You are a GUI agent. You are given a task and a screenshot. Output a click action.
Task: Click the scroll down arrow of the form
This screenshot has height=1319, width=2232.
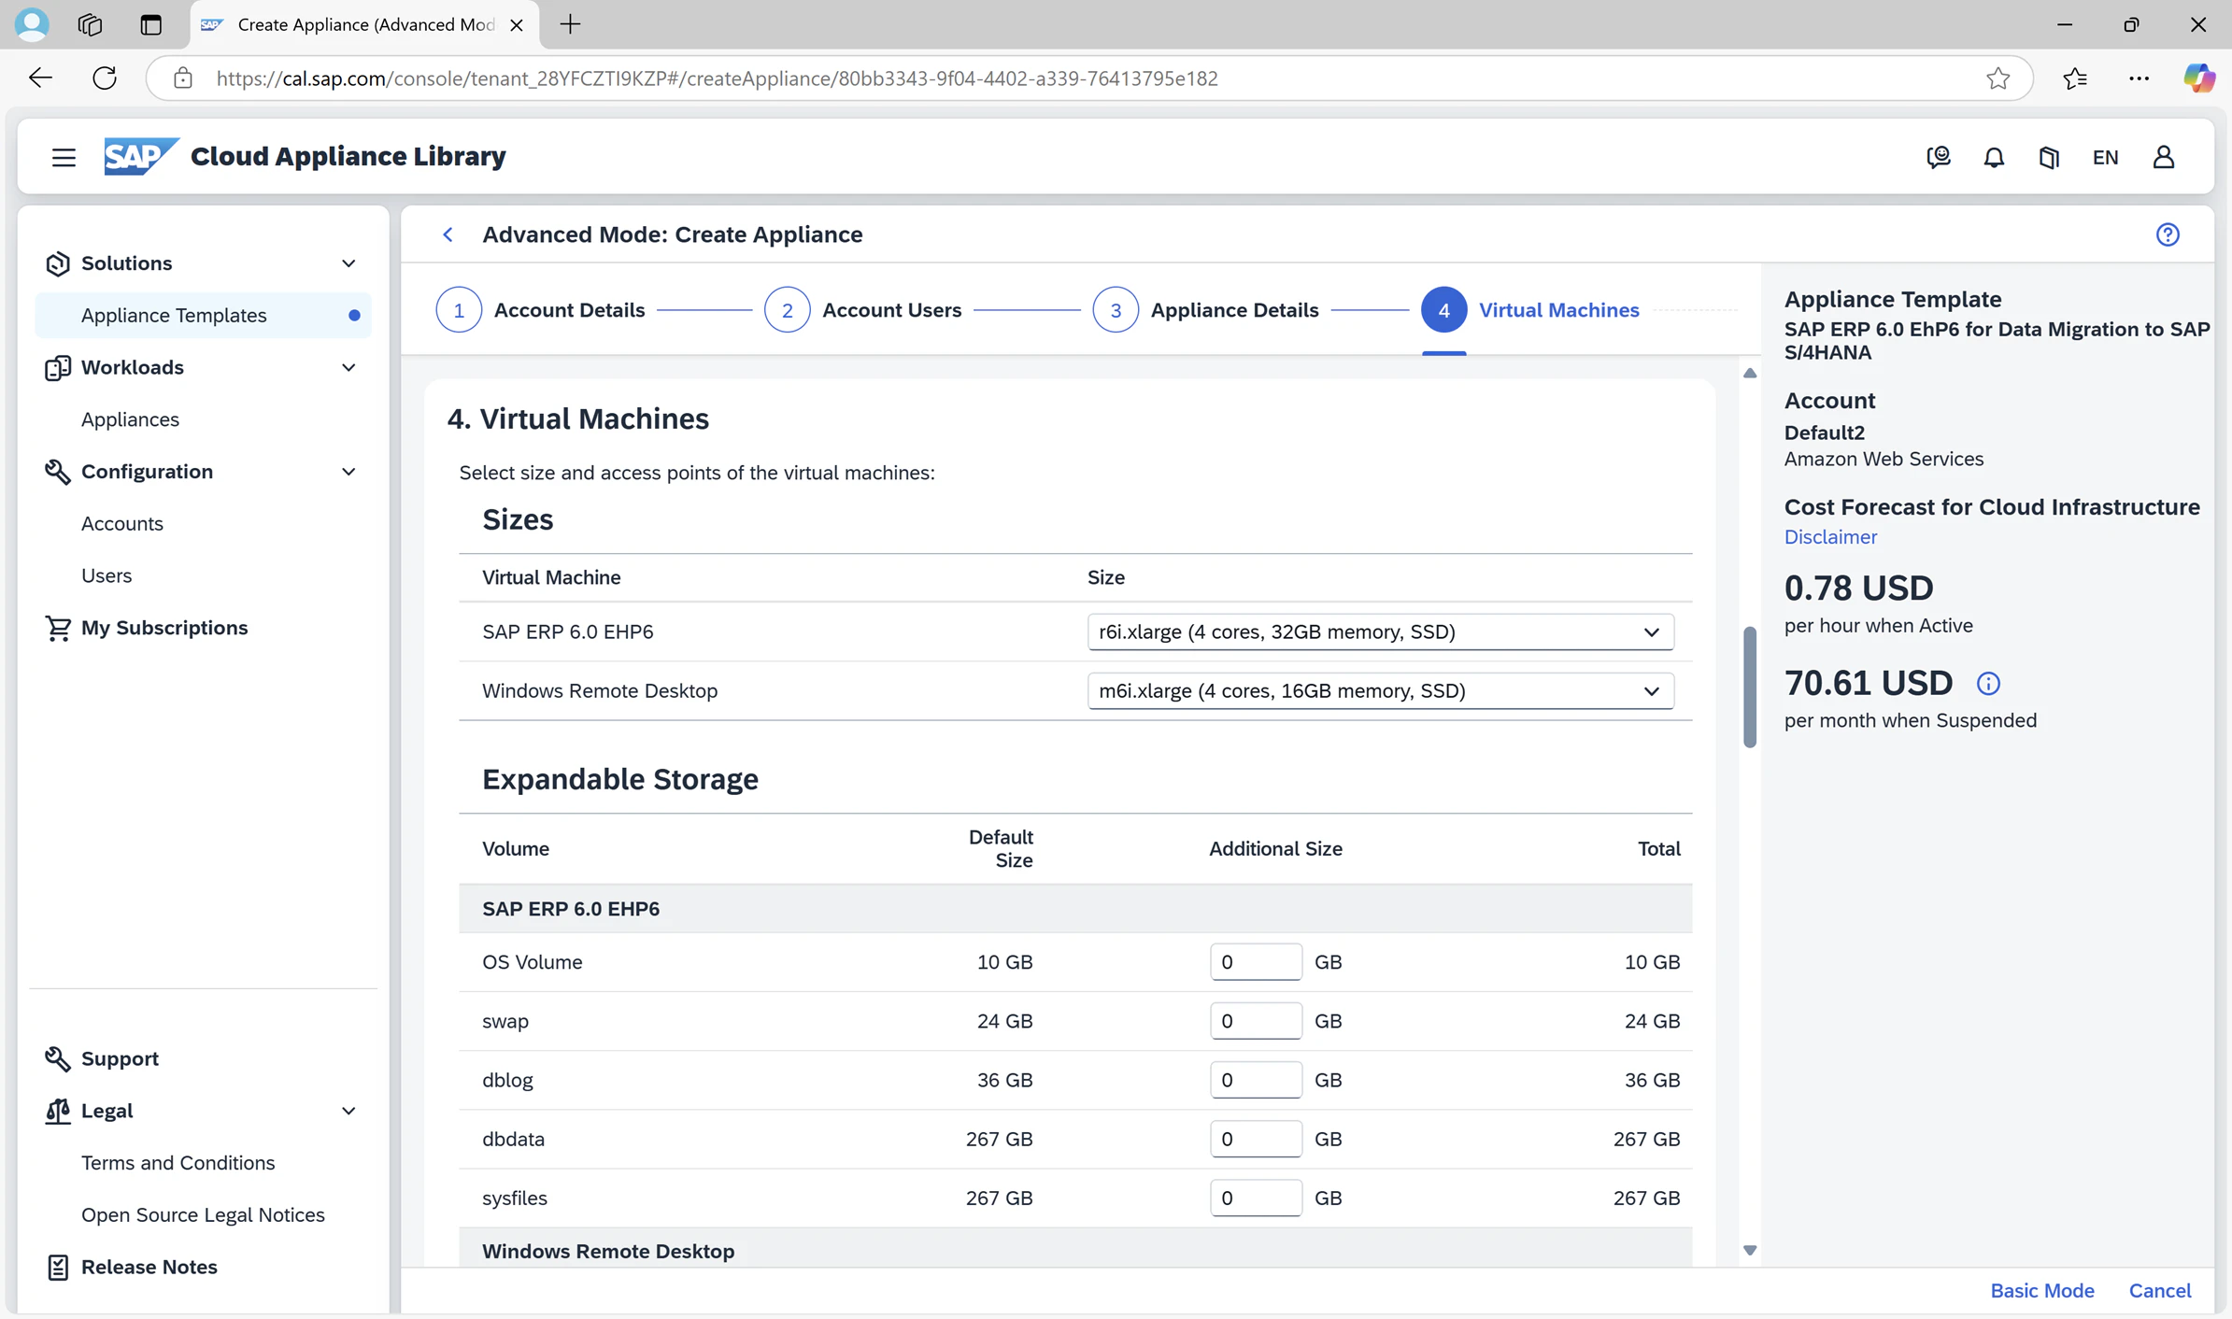[x=1750, y=1250]
